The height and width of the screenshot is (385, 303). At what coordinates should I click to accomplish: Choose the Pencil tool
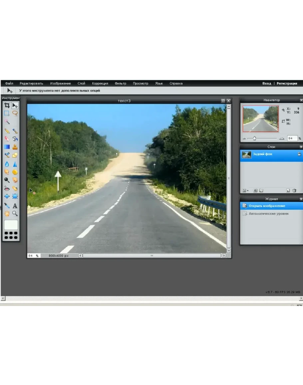tap(7, 131)
